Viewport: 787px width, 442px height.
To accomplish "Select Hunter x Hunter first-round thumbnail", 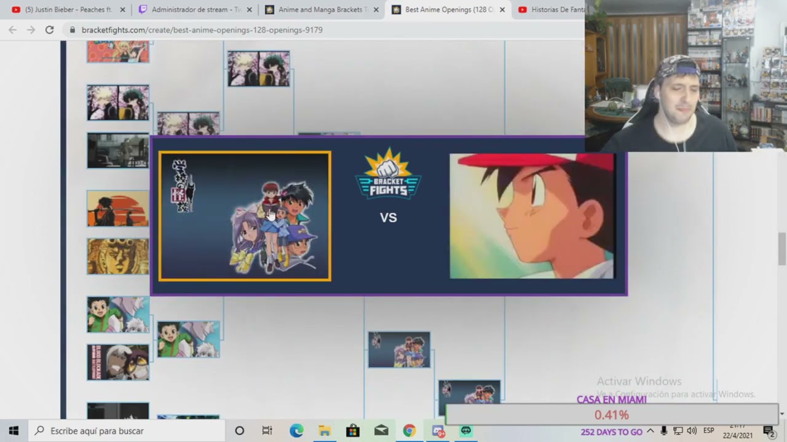I will (x=118, y=314).
